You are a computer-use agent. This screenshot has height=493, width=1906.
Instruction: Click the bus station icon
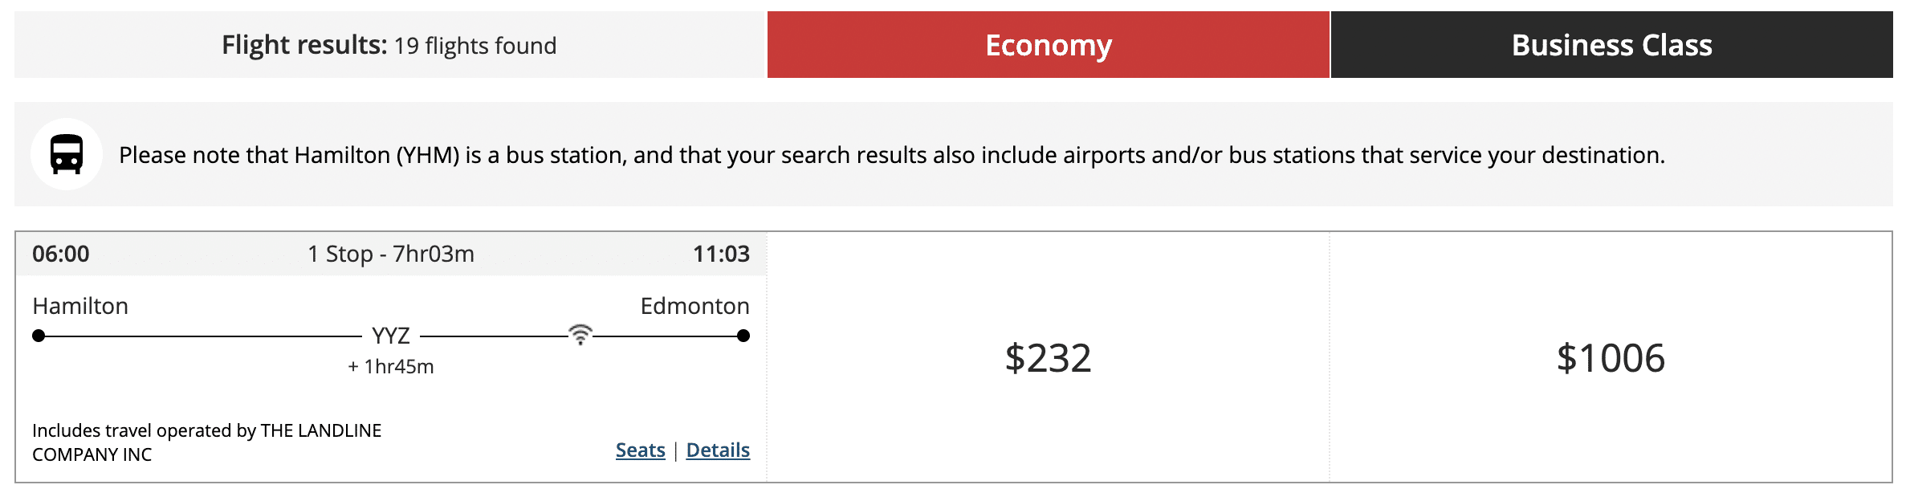pyautogui.click(x=67, y=154)
